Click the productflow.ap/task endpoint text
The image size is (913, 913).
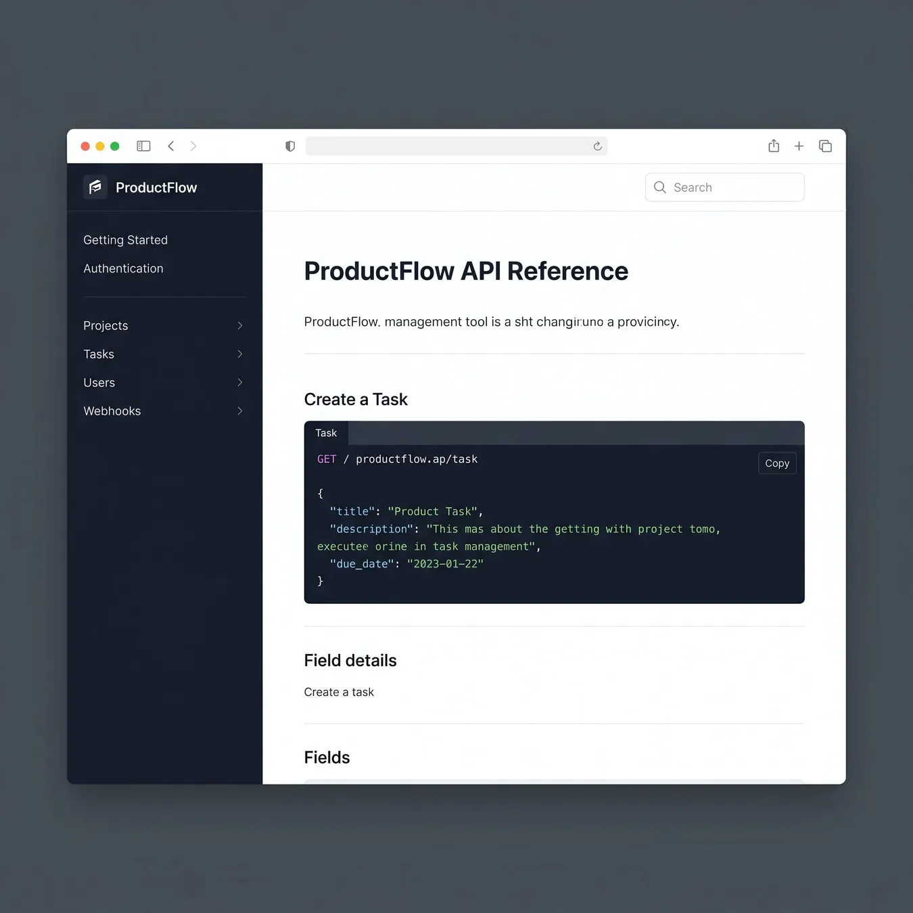coord(417,459)
